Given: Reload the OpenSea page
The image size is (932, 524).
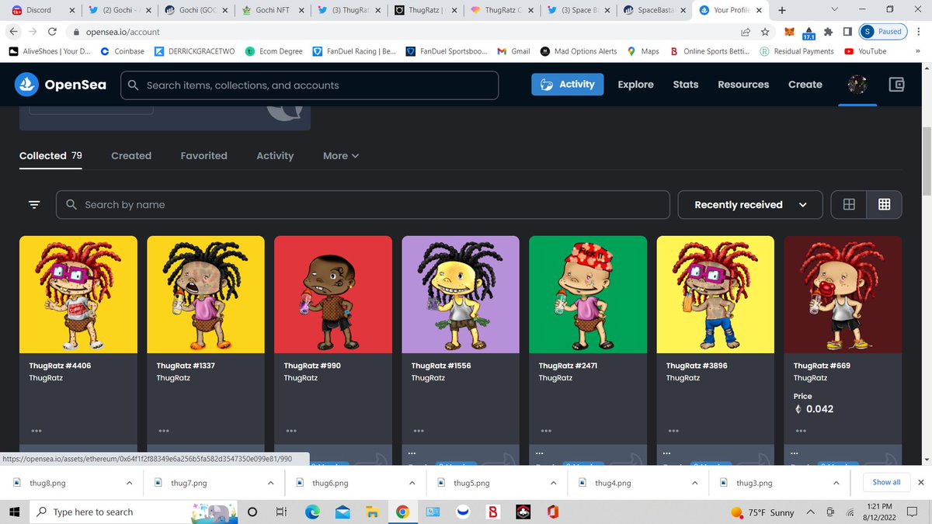Looking at the screenshot, I should pos(52,32).
